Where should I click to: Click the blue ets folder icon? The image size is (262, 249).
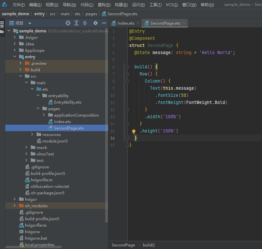pos(39,89)
